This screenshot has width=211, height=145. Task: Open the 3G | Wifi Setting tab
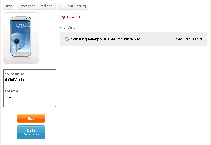[73, 6]
